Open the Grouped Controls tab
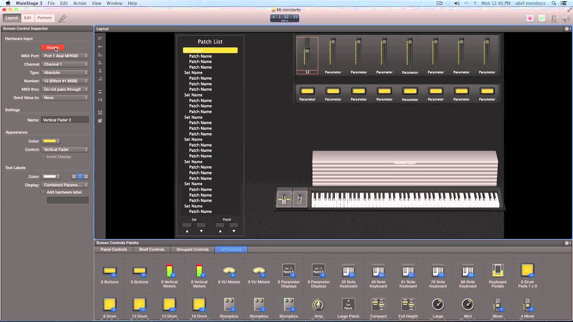The width and height of the screenshot is (573, 322). [192, 250]
